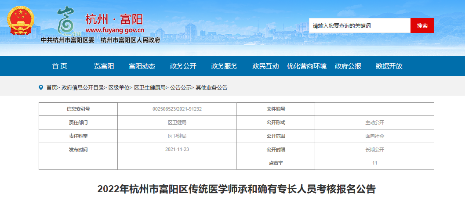Open the 首页 navigation menu item

point(59,66)
